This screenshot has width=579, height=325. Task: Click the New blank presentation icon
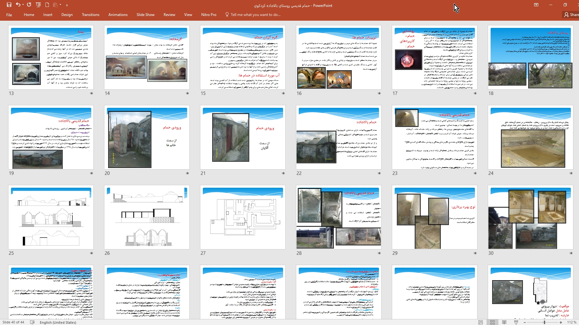pyautogui.click(x=47, y=5)
